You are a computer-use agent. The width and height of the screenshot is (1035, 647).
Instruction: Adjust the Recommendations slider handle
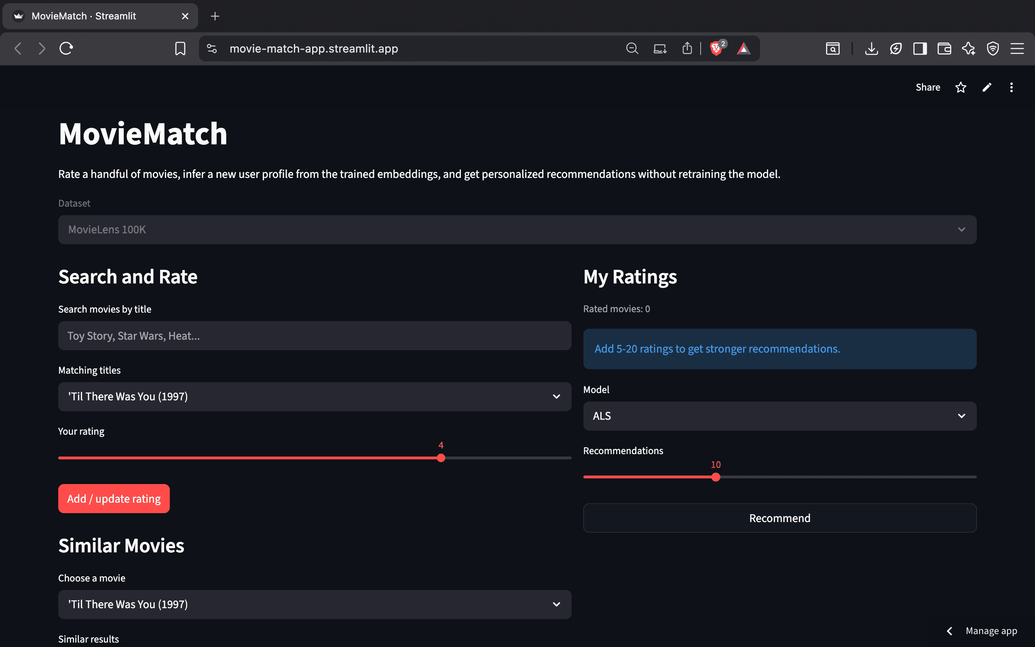click(716, 477)
